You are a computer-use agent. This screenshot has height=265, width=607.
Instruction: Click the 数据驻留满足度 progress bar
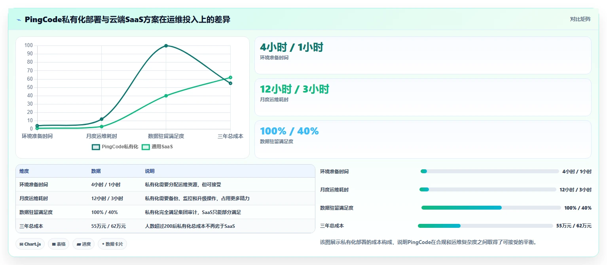(491, 208)
